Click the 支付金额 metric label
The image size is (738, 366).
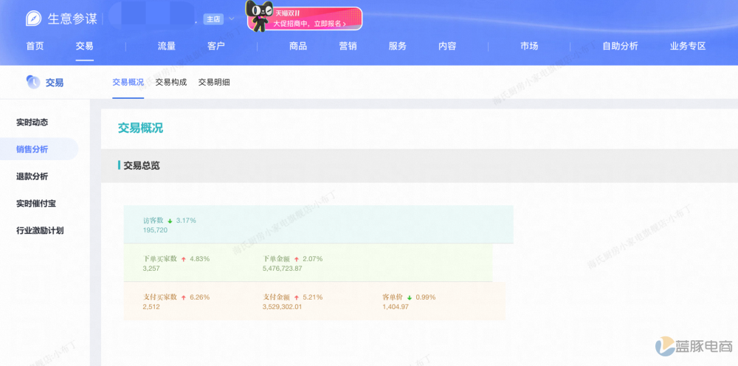[276, 297]
